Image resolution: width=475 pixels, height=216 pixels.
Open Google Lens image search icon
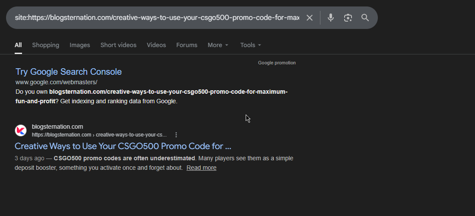[348, 18]
